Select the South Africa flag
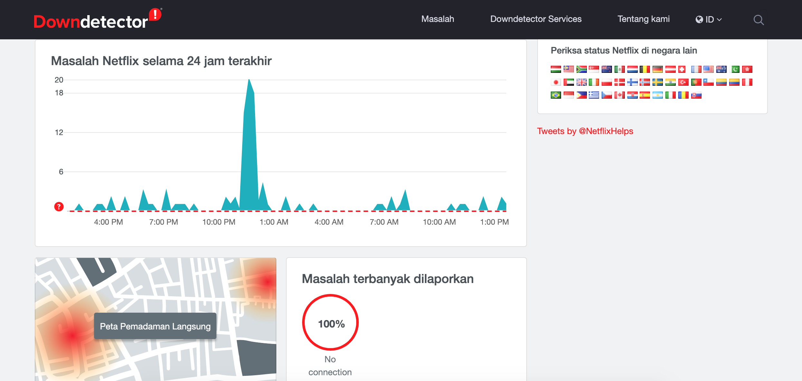Screen dimensions: 802x381 click(582, 69)
